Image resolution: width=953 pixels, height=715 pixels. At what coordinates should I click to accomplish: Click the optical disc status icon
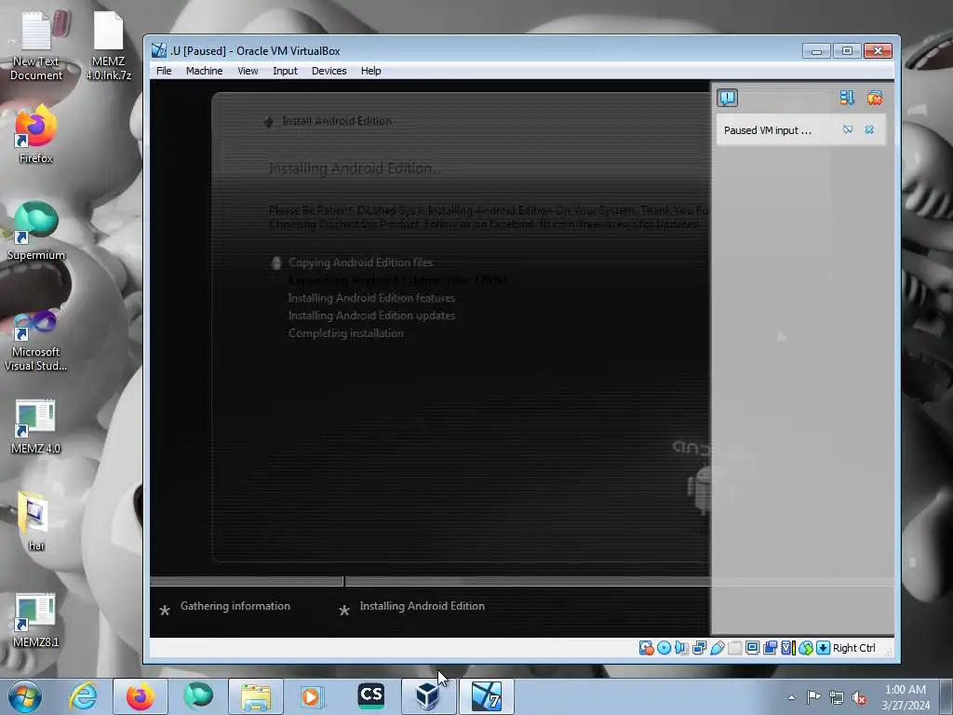(664, 648)
